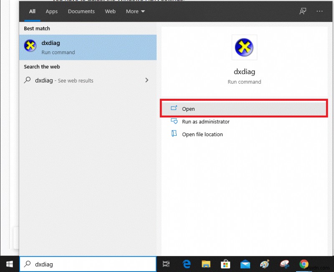Open the Mail app from the taskbar

(x=245, y=264)
